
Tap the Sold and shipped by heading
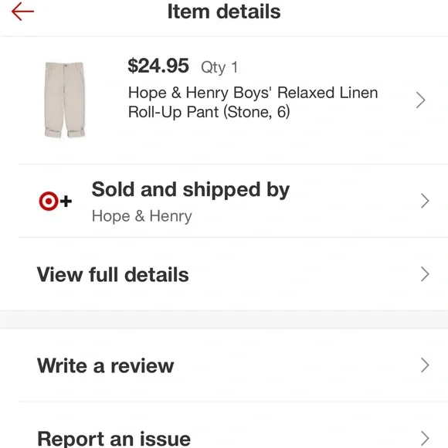[191, 189]
